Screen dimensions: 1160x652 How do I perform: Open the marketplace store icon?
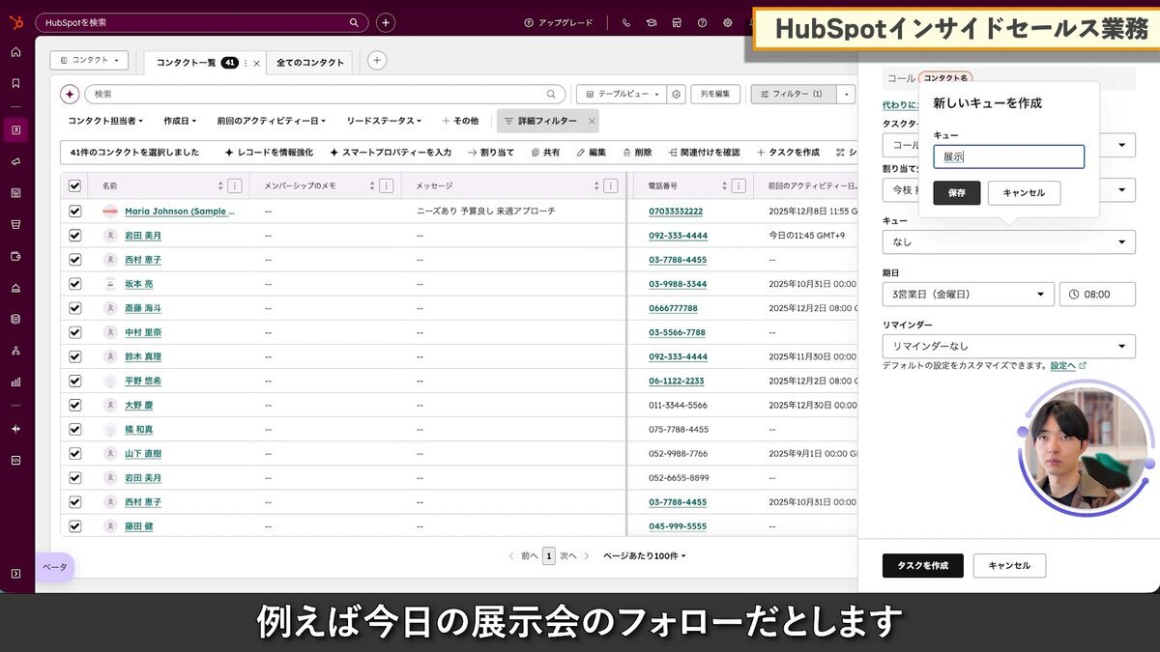677,22
